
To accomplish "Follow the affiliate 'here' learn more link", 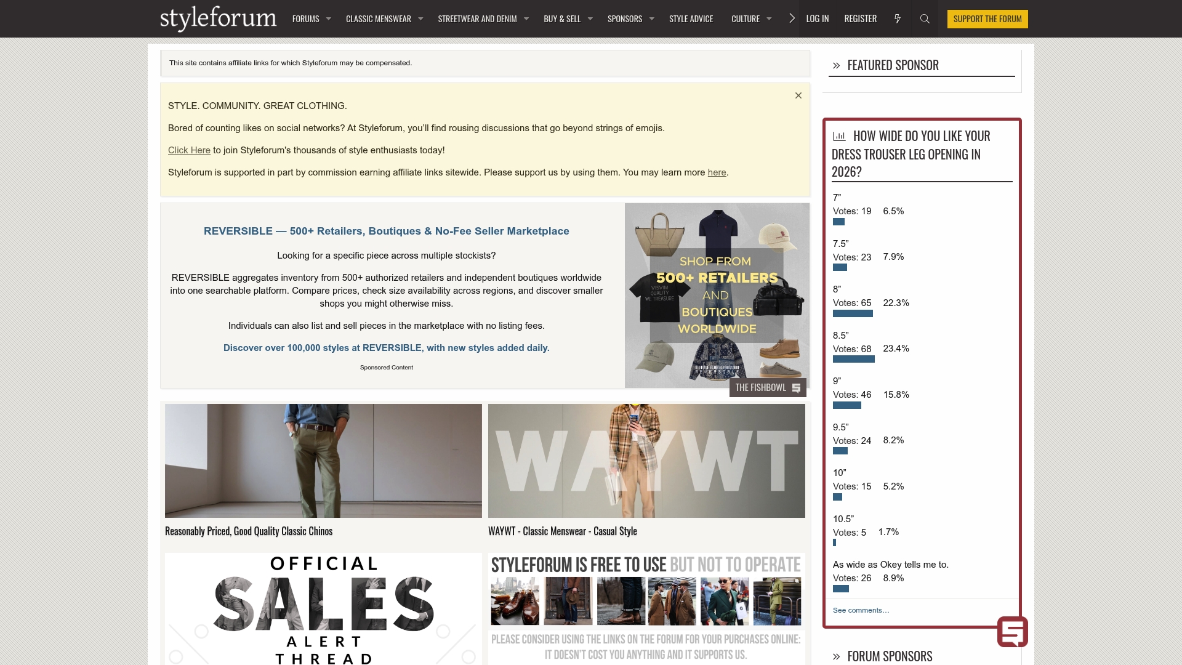I will click(x=717, y=172).
